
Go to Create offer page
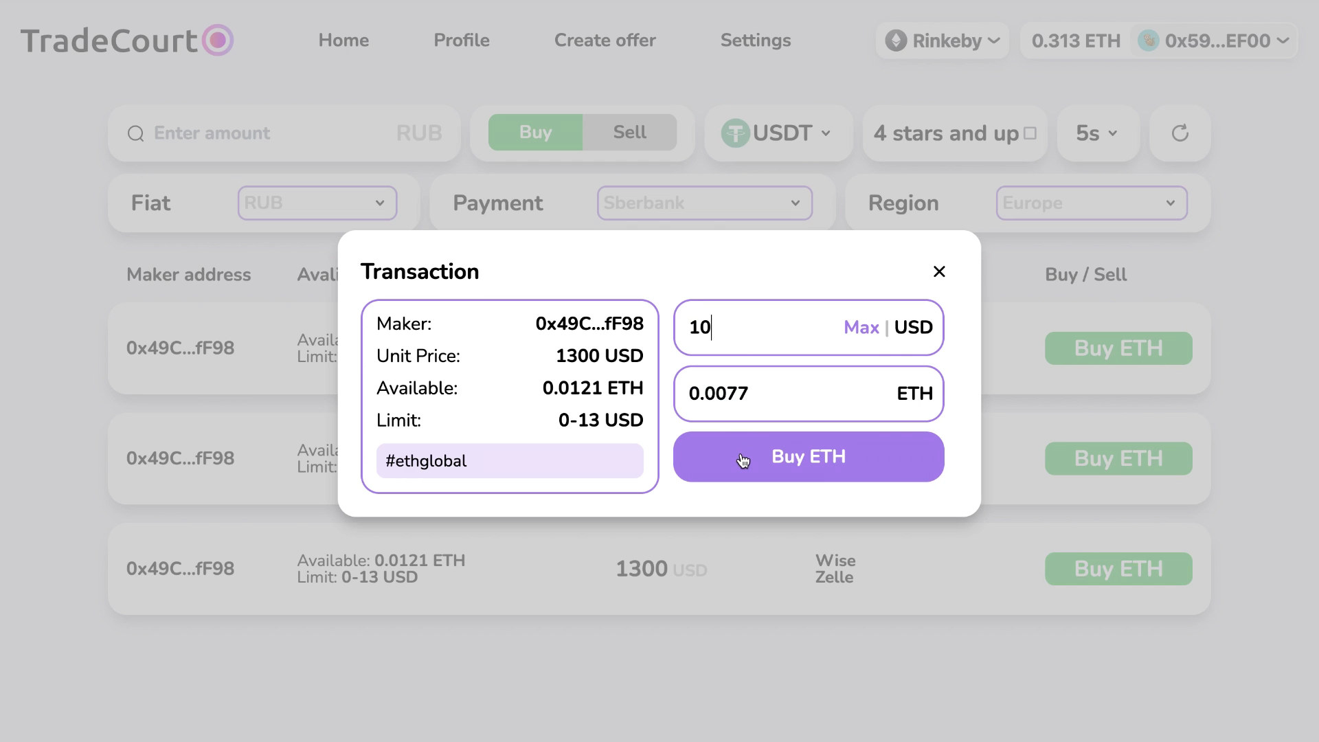click(605, 41)
